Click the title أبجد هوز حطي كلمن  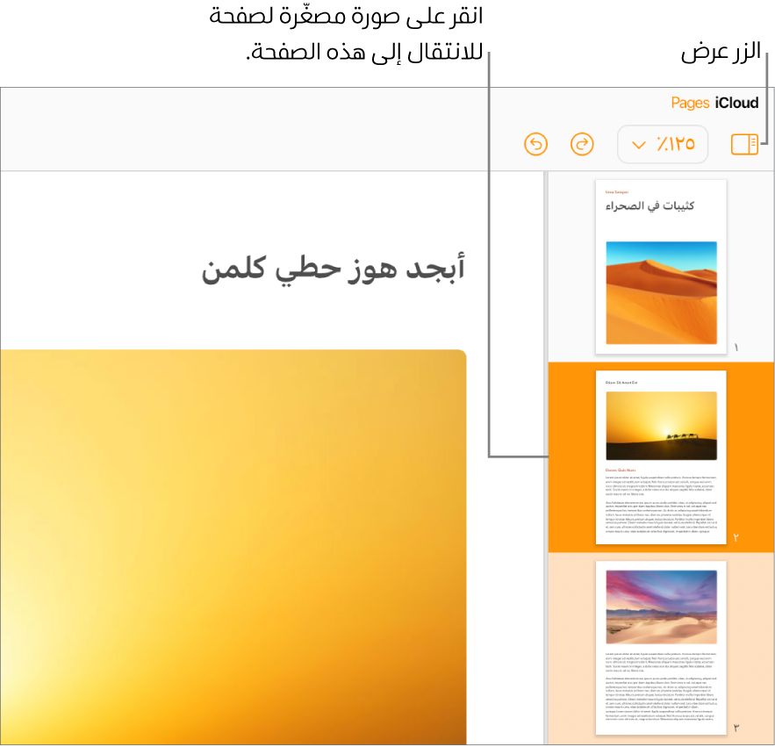[x=331, y=268]
